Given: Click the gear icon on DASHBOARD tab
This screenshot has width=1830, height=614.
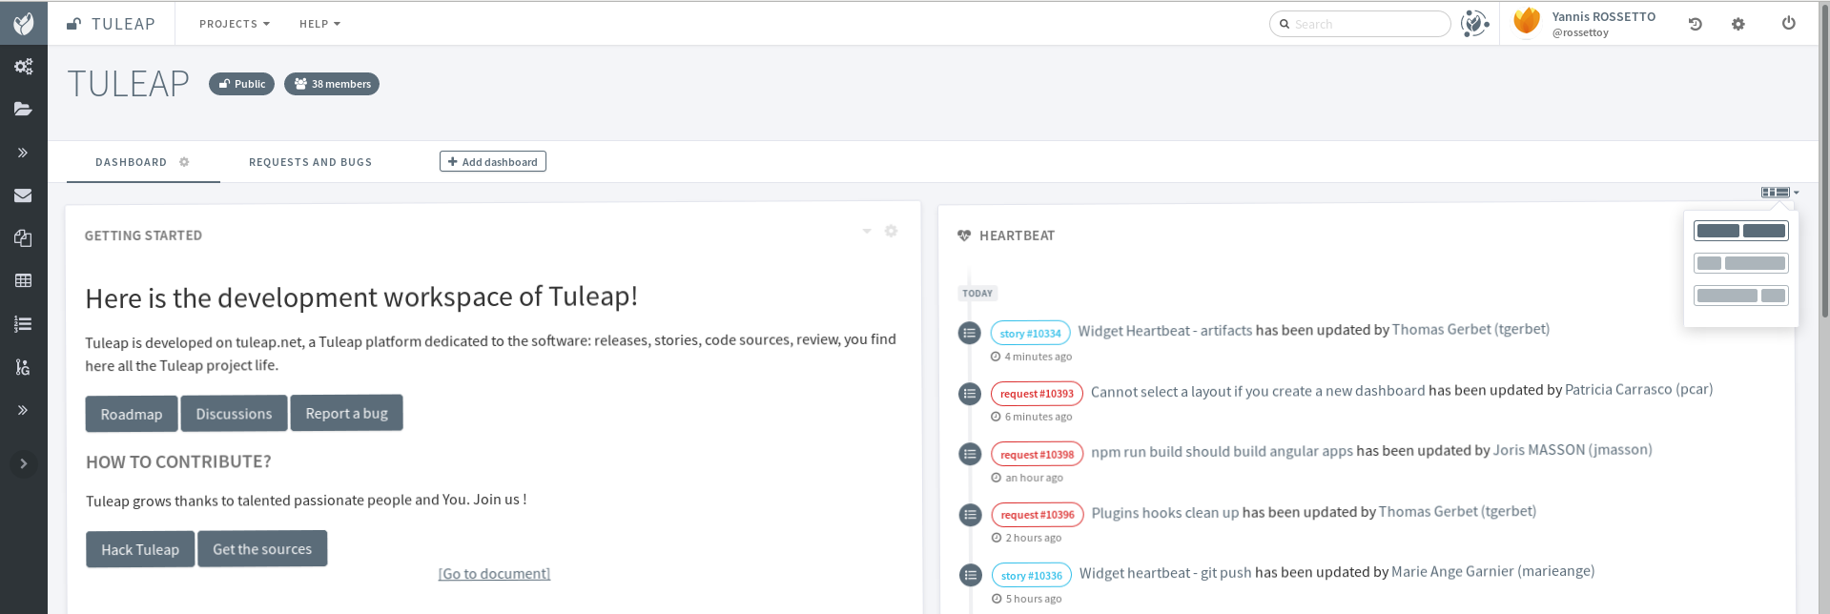Looking at the screenshot, I should coord(184,162).
